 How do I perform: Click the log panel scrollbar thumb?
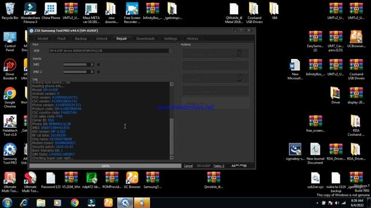point(172,136)
